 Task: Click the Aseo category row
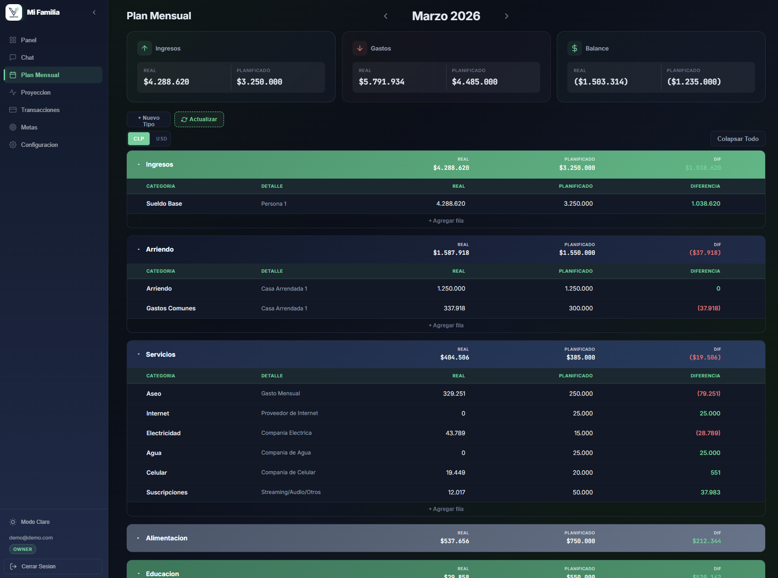point(154,394)
